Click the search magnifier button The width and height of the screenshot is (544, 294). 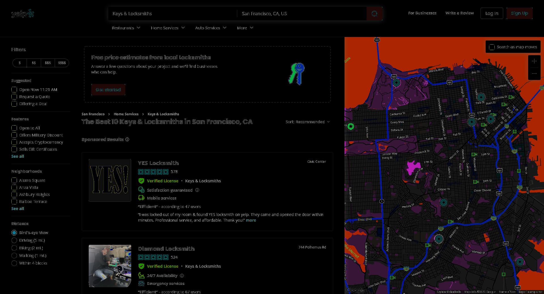(374, 14)
